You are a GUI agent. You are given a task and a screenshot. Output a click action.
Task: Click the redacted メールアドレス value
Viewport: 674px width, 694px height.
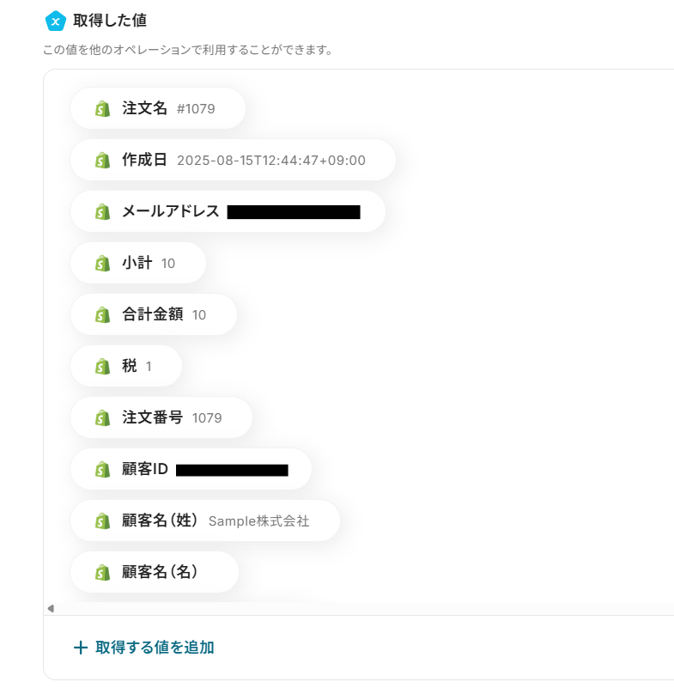point(293,212)
